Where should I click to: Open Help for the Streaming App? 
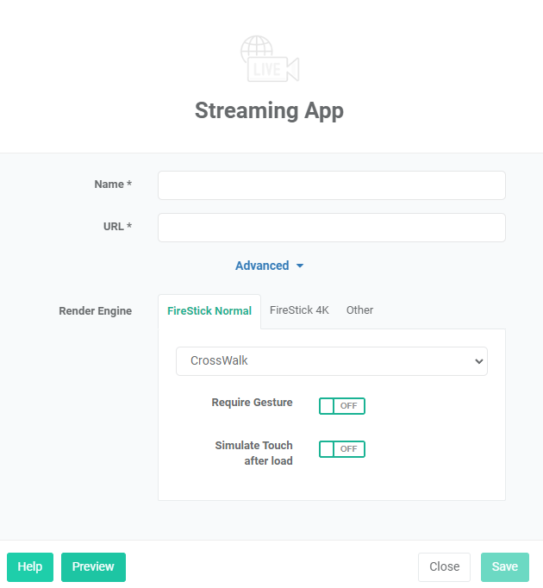[30, 566]
